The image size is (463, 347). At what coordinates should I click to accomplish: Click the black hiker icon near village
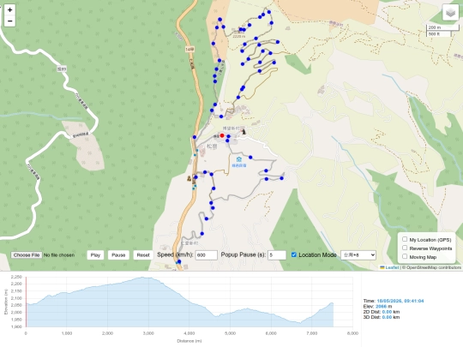(244, 132)
